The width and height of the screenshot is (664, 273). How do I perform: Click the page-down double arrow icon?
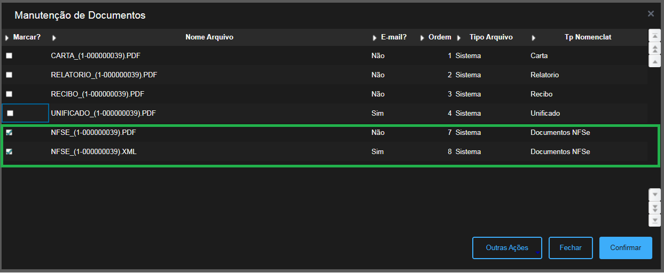654,207
